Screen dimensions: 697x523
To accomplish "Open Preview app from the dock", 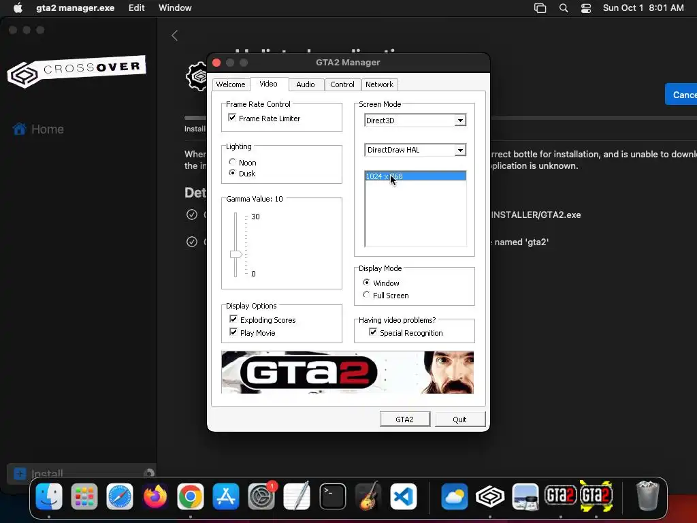I will point(525,496).
